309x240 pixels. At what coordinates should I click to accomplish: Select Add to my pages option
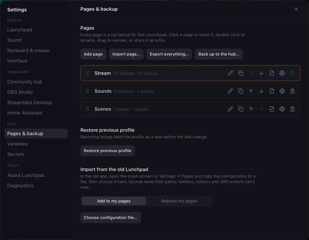point(114,201)
